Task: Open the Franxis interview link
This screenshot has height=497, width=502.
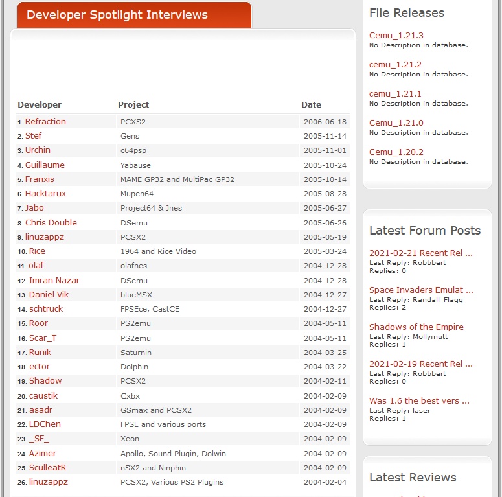Action: (40, 179)
